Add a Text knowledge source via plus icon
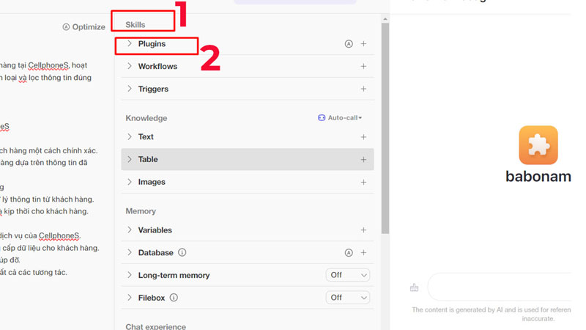586x330 pixels. pos(363,137)
